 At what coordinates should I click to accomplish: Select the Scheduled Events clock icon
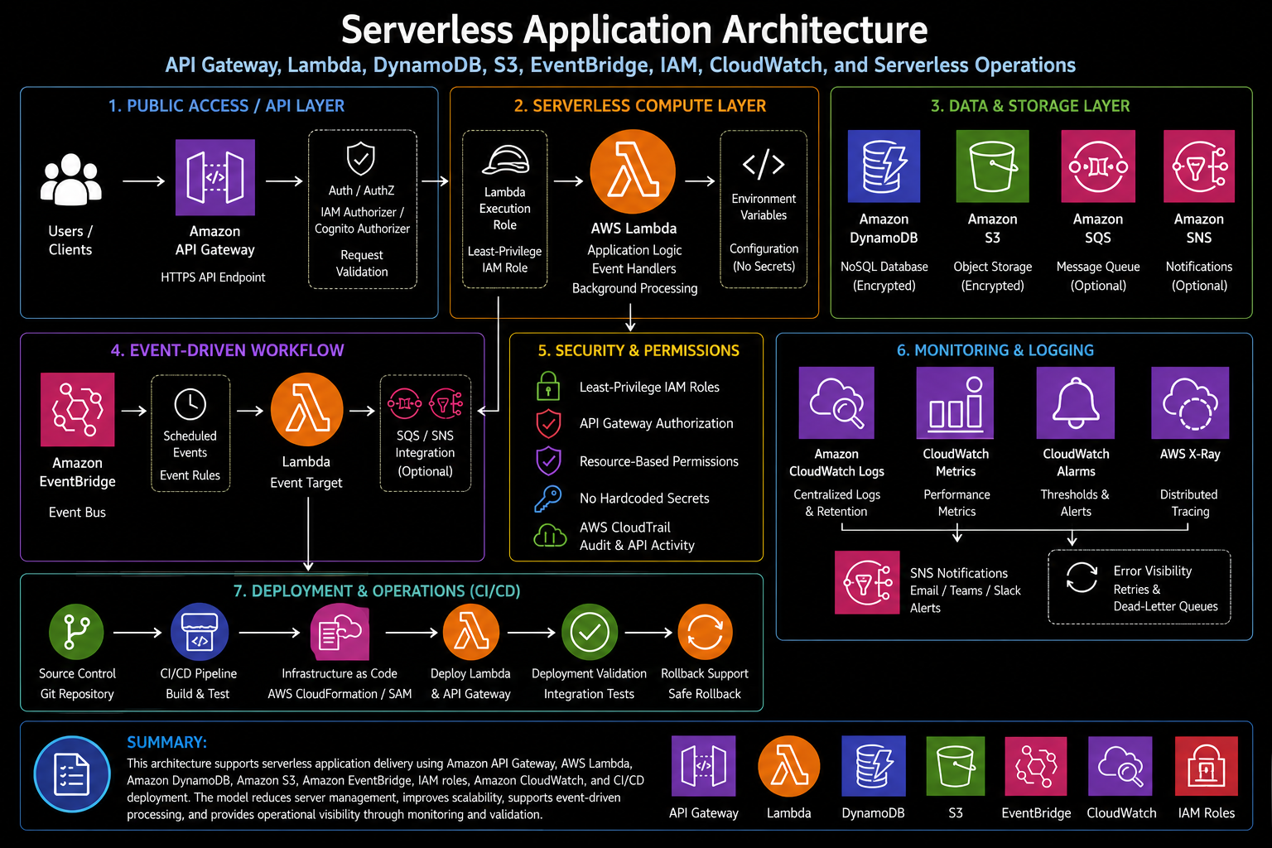pyautogui.click(x=190, y=404)
